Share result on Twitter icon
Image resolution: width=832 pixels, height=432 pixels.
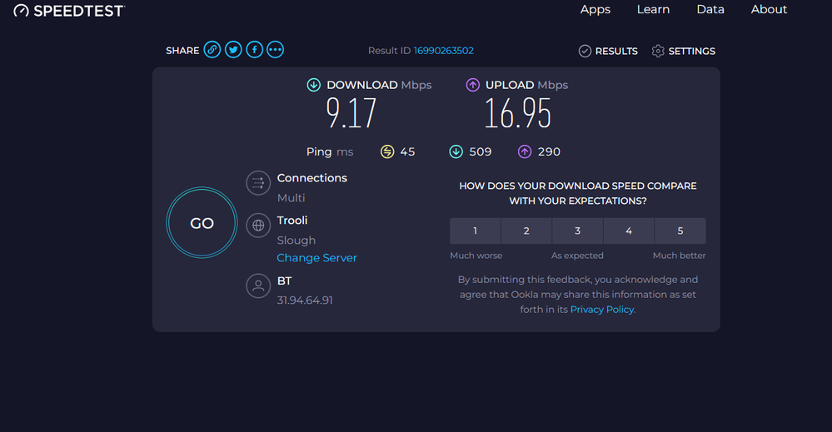pos(233,50)
